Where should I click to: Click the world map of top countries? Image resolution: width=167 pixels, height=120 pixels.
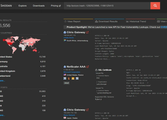coord(22,45)
